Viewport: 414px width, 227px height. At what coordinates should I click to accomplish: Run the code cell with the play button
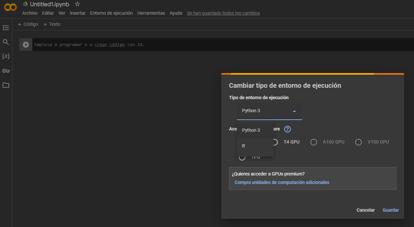pyautogui.click(x=26, y=45)
